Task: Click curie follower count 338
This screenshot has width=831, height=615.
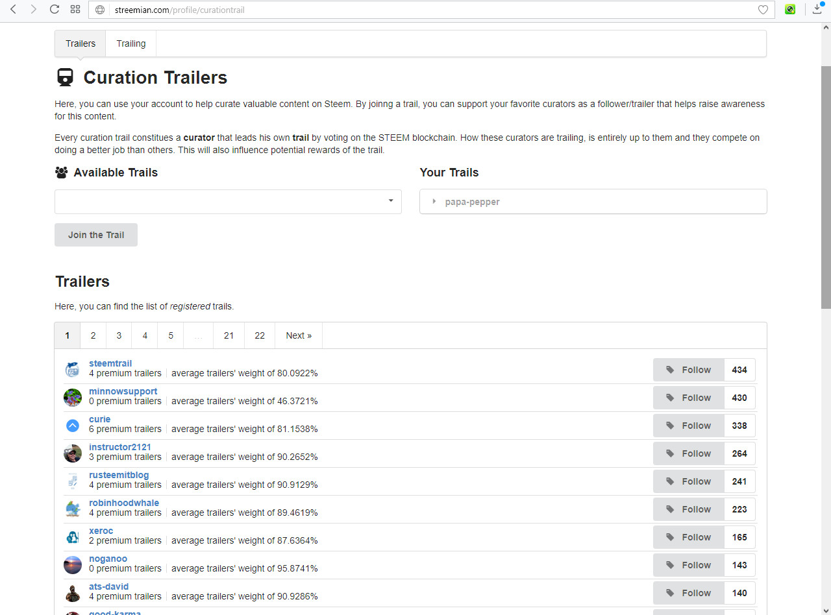Action: [x=739, y=426]
